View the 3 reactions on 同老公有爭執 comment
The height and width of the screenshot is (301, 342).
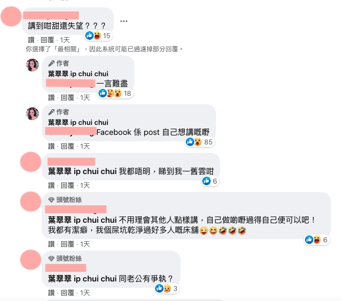[167, 288]
